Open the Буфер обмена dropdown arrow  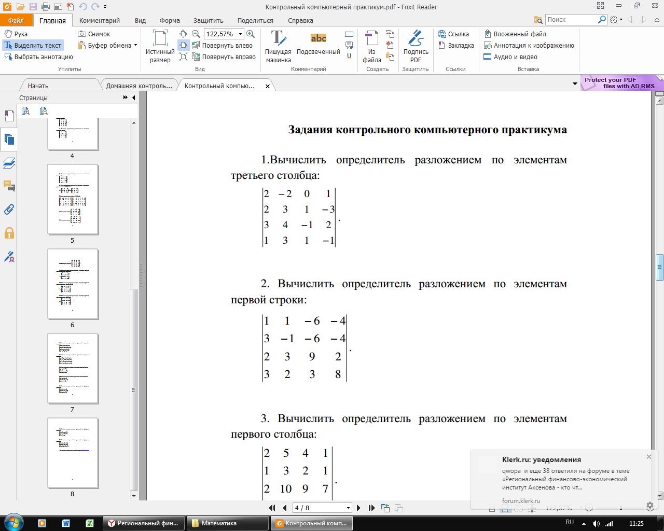click(136, 46)
